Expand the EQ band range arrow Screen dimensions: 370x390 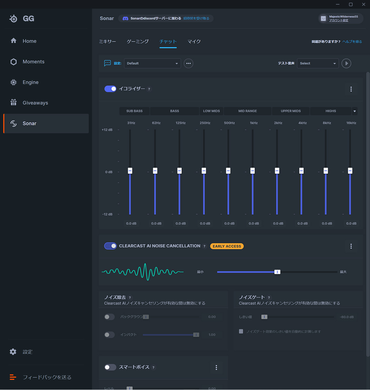click(x=355, y=111)
